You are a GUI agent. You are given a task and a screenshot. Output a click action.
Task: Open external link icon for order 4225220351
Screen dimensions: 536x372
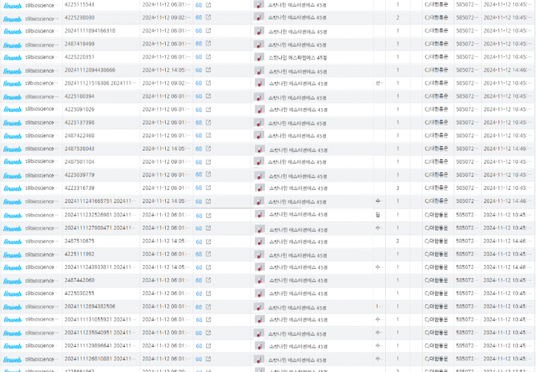[208, 57]
